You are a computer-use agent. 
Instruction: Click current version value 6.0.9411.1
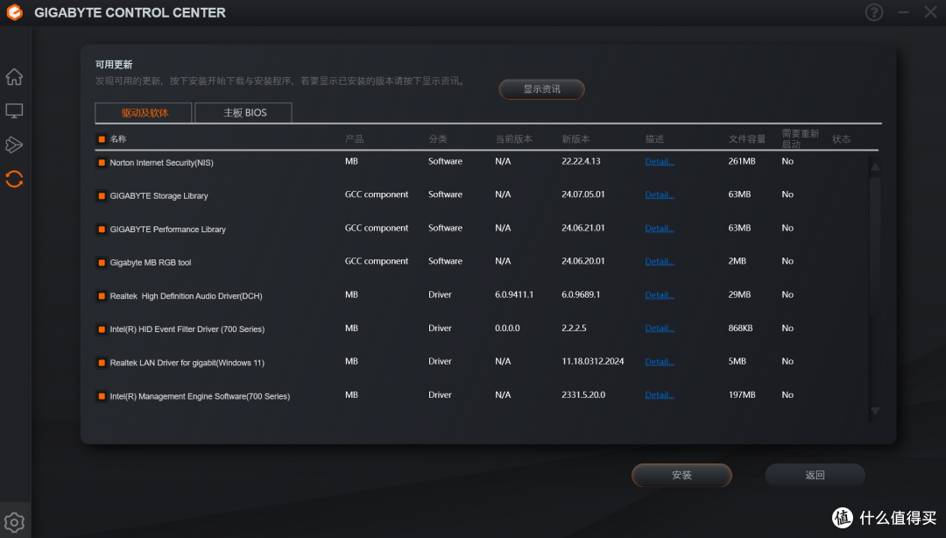click(514, 294)
